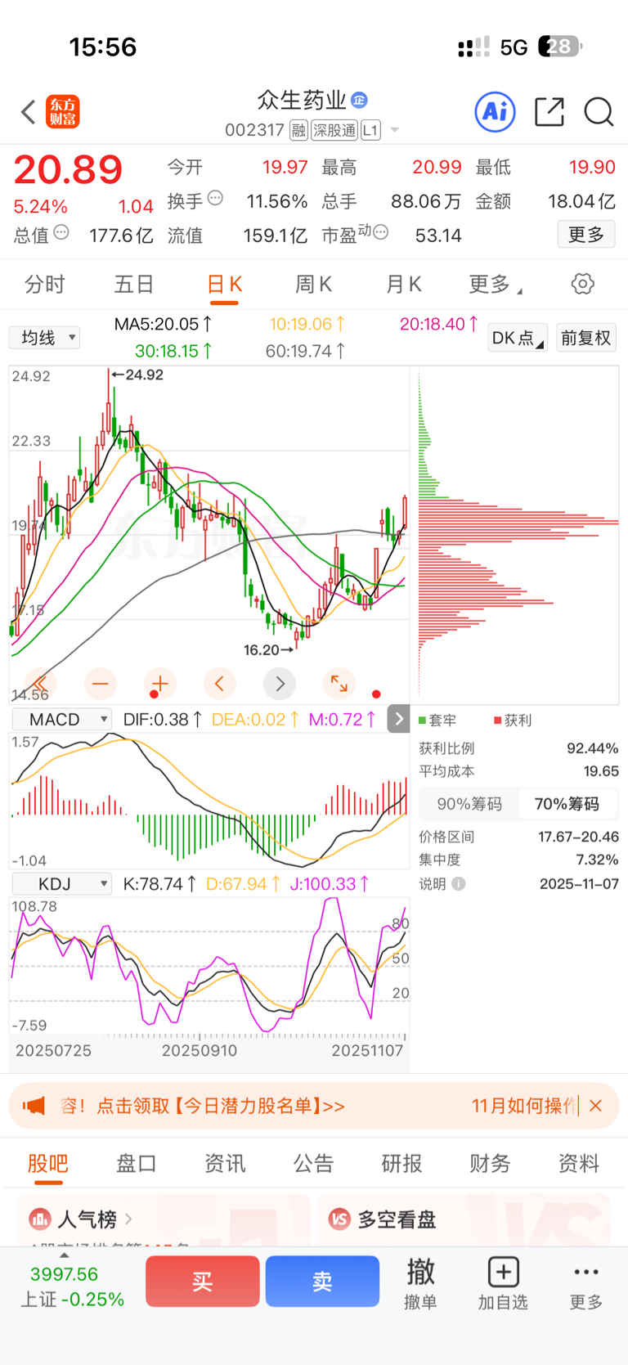Image resolution: width=628 pixels, height=1365 pixels.
Task: Open the KDJ indicator dropdown
Action: pos(61,884)
